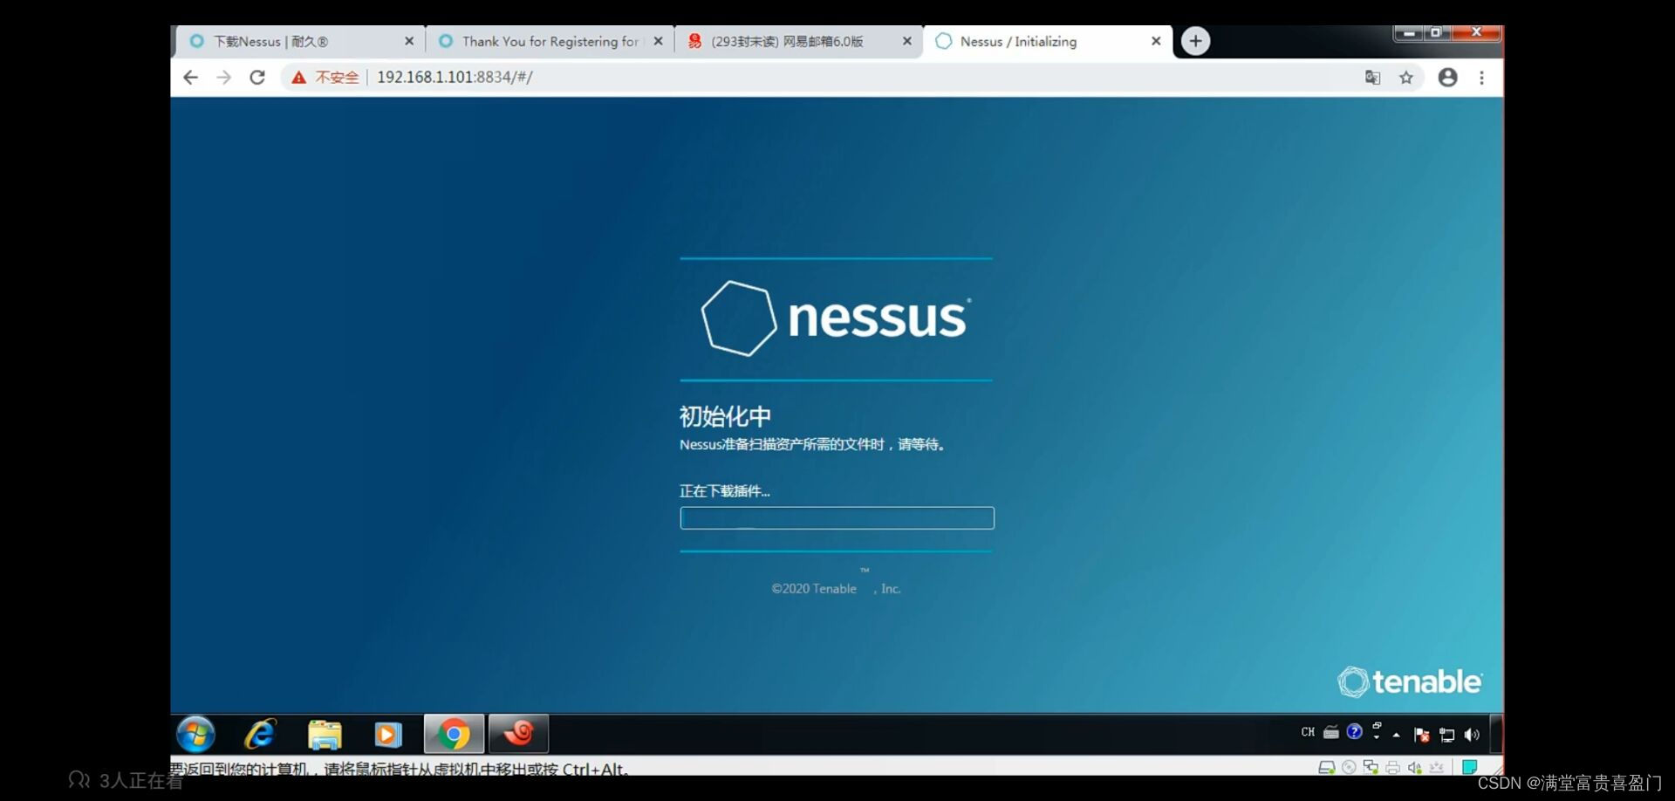This screenshot has width=1675, height=801.
Task: Click the 正在下载插件... status text
Action: 724,491
